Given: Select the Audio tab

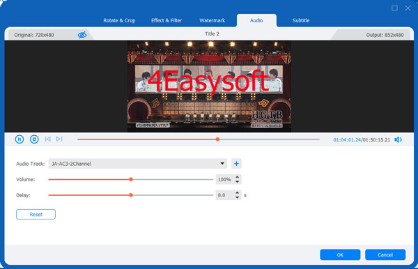Looking at the screenshot, I should pyautogui.click(x=256, y=20).
